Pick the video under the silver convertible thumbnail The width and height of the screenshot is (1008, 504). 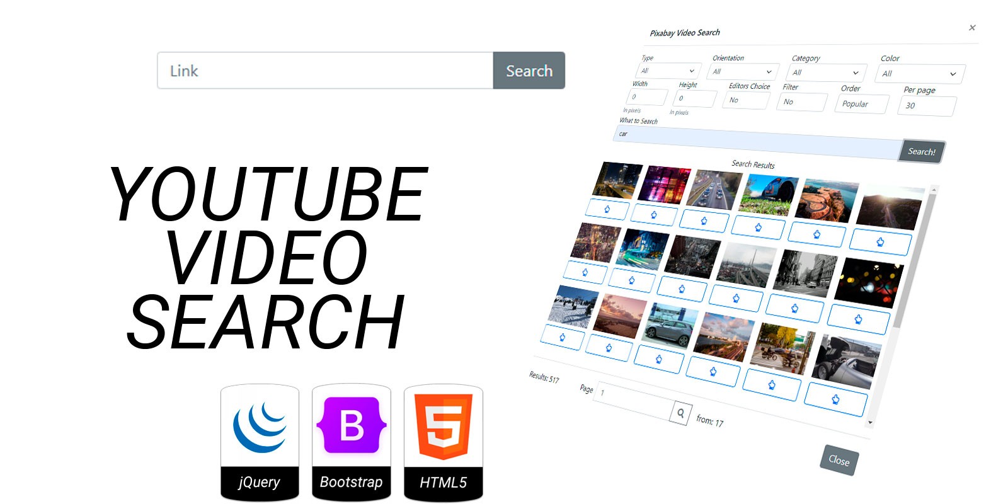[835, 399]
